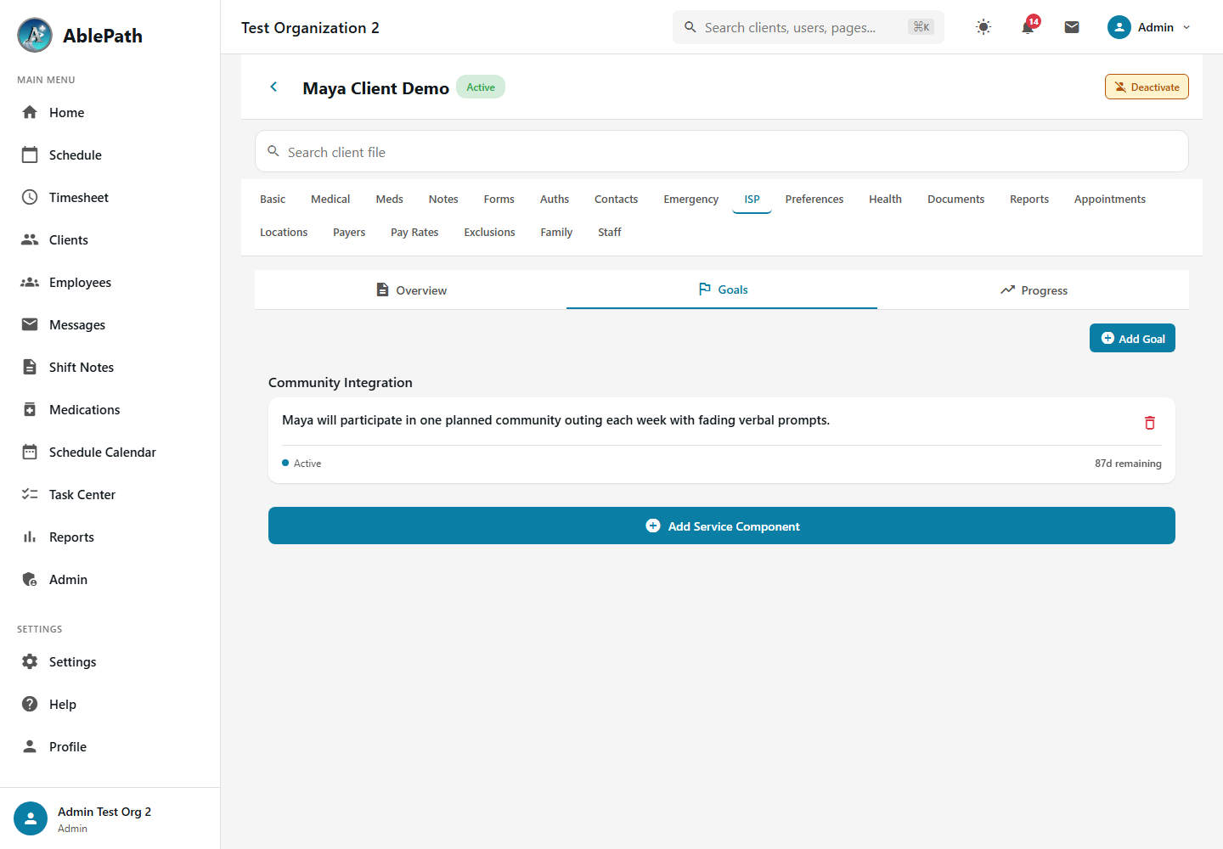This screenshot has width=1223, height=849.
Task: Toggle the light/dark theme sun icon
Action: click(x=983, y=27)
